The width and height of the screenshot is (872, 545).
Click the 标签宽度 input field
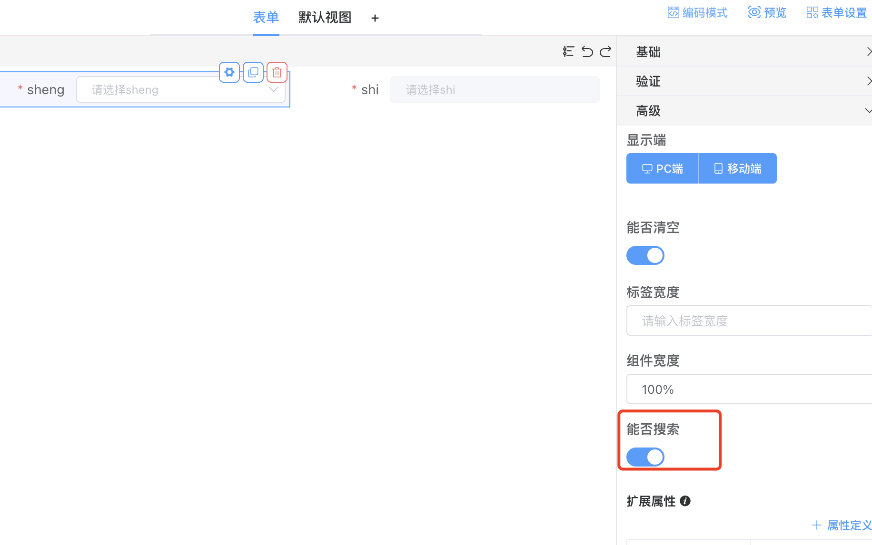click(747, 321)
